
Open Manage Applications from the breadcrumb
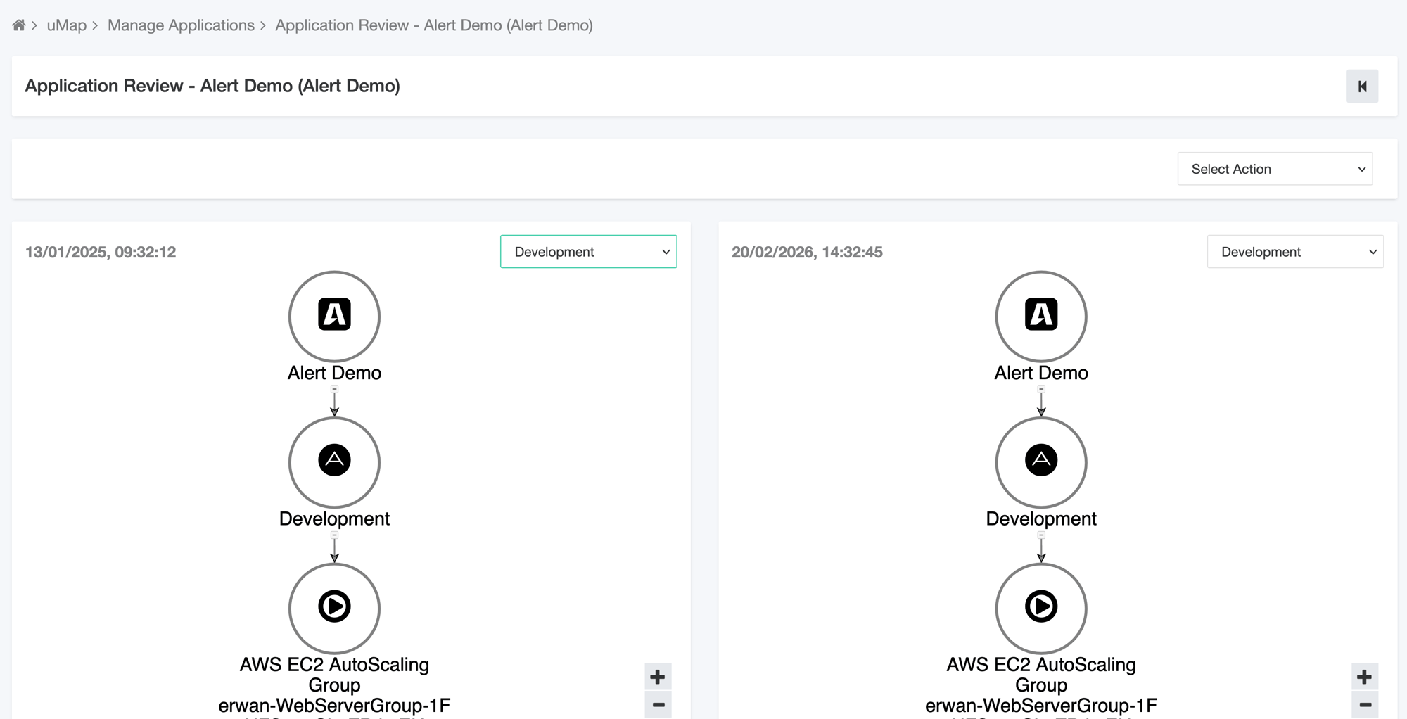coord(180,25)
